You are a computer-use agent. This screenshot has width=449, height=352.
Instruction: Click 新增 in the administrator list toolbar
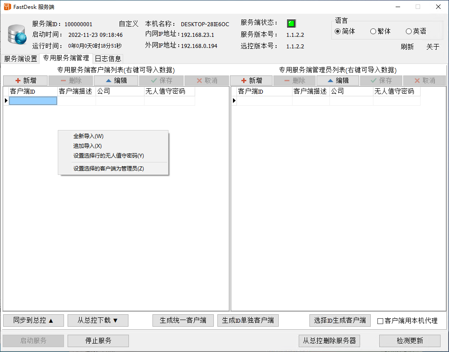point(251,81)
